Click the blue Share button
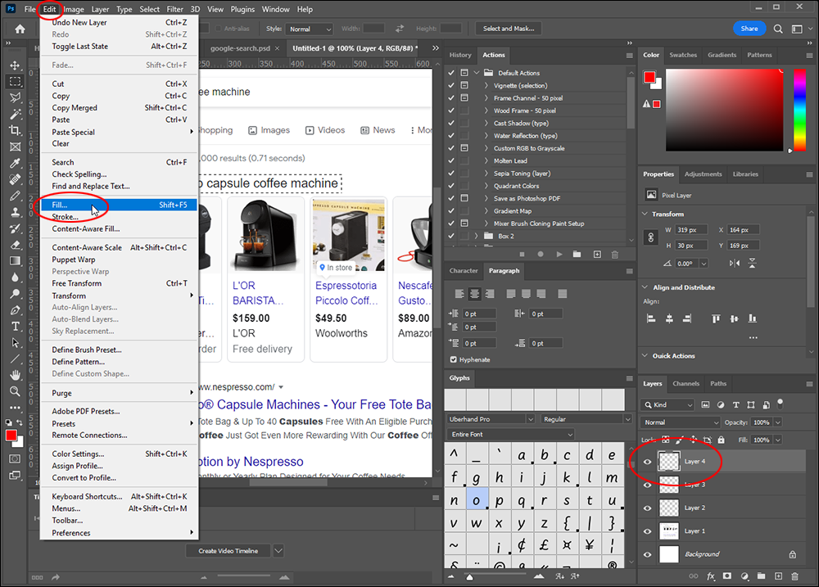This screenshot has height=587, width=819. tap(749, 29)
